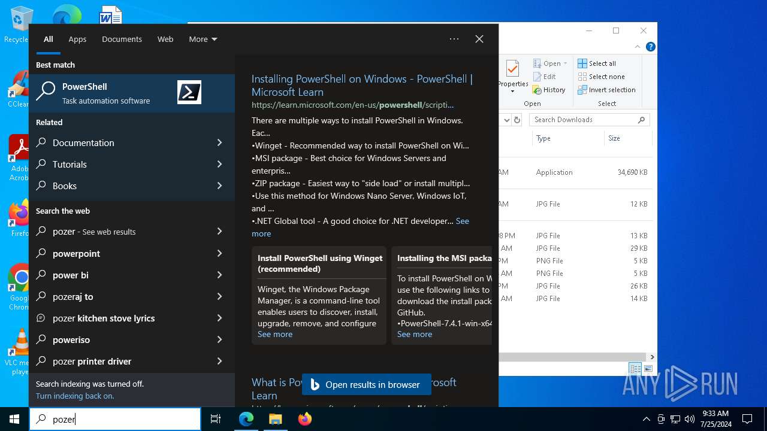
Task: Expand the powerpoint web suggestion arrow
Action: (219, 253)
